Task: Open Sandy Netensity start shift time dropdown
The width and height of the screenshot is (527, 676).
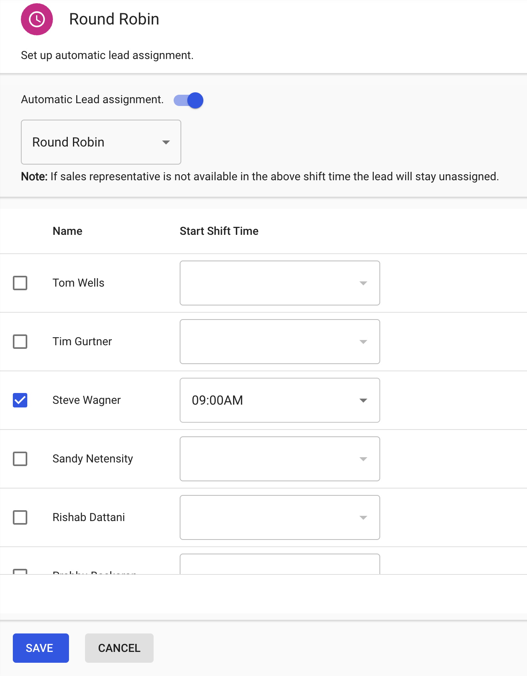Action: [280, 459]
